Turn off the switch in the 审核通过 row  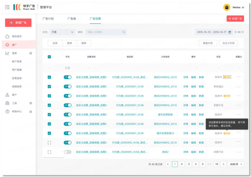[x=67, y=87]
